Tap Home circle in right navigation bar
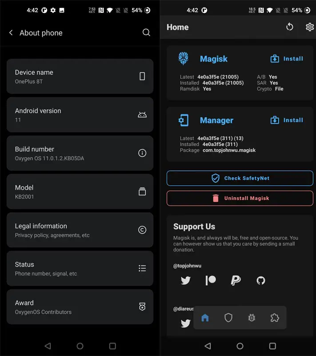Image resolution: width=316 pixels, height=356 pixels. pyautogui.click(x=240, y=346)
